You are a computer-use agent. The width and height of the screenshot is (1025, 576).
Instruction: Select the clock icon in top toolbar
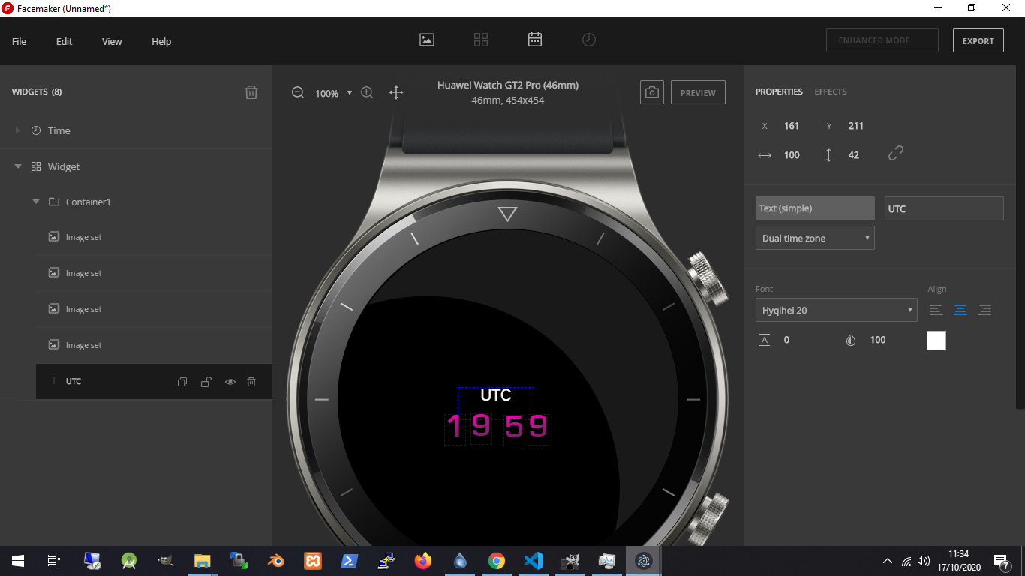coord(589,40)
